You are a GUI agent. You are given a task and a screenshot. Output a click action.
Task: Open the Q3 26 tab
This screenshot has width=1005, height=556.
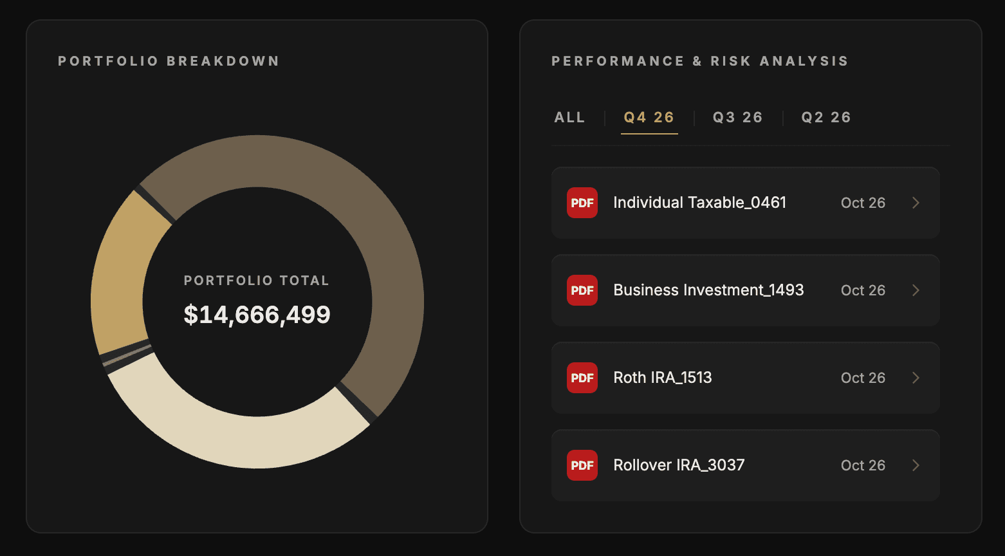pos(738,118)
